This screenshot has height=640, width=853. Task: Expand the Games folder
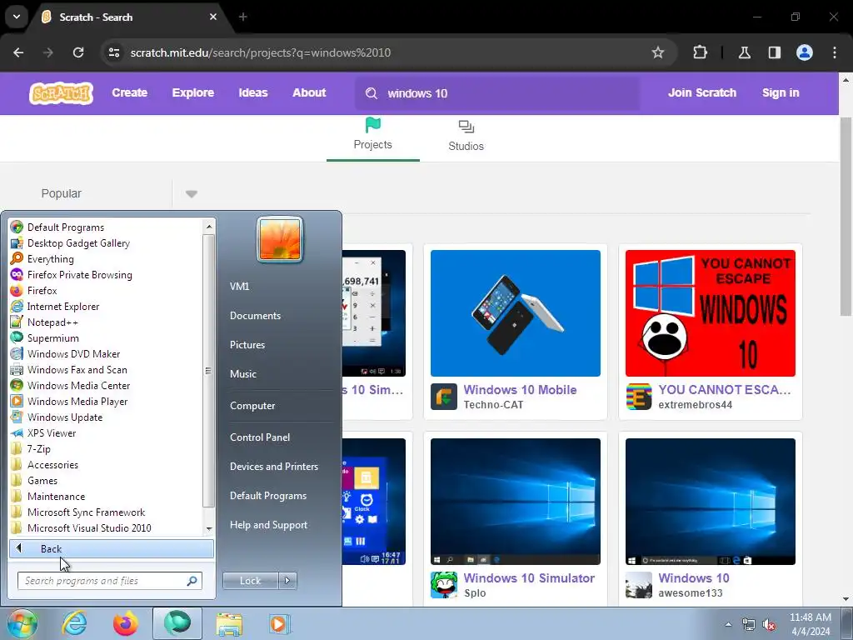42,481
